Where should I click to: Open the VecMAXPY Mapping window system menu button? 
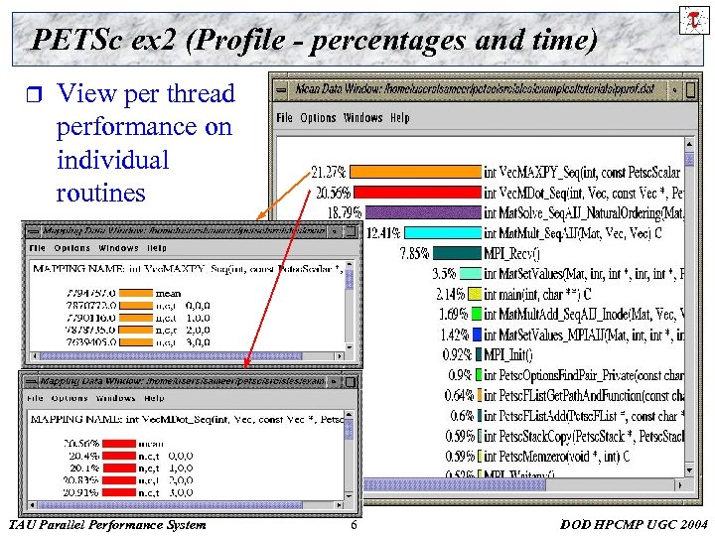tap(33, 231)
